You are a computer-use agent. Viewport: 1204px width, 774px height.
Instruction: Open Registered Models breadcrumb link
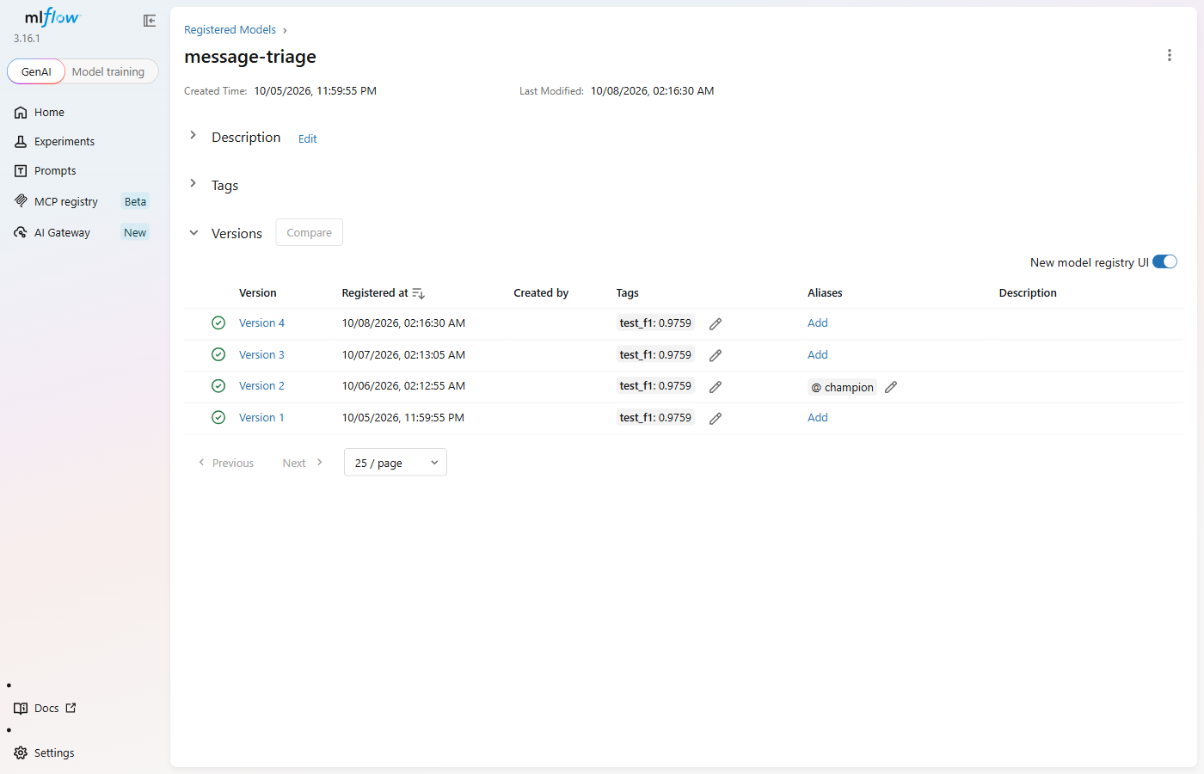[x=230, y=30]
